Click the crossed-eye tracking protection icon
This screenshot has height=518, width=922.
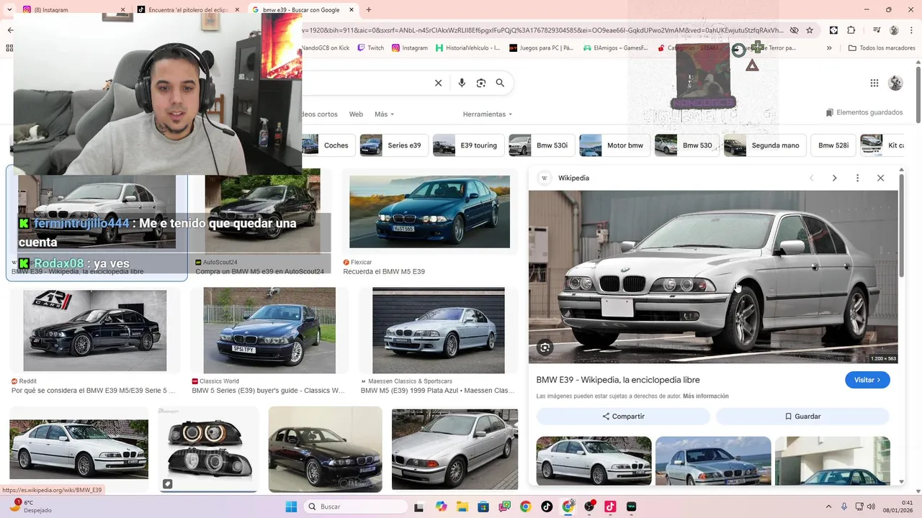click(x=794, y=30)
